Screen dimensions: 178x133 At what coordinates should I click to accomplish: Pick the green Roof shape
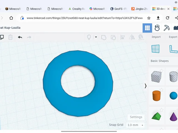point(156,116)
